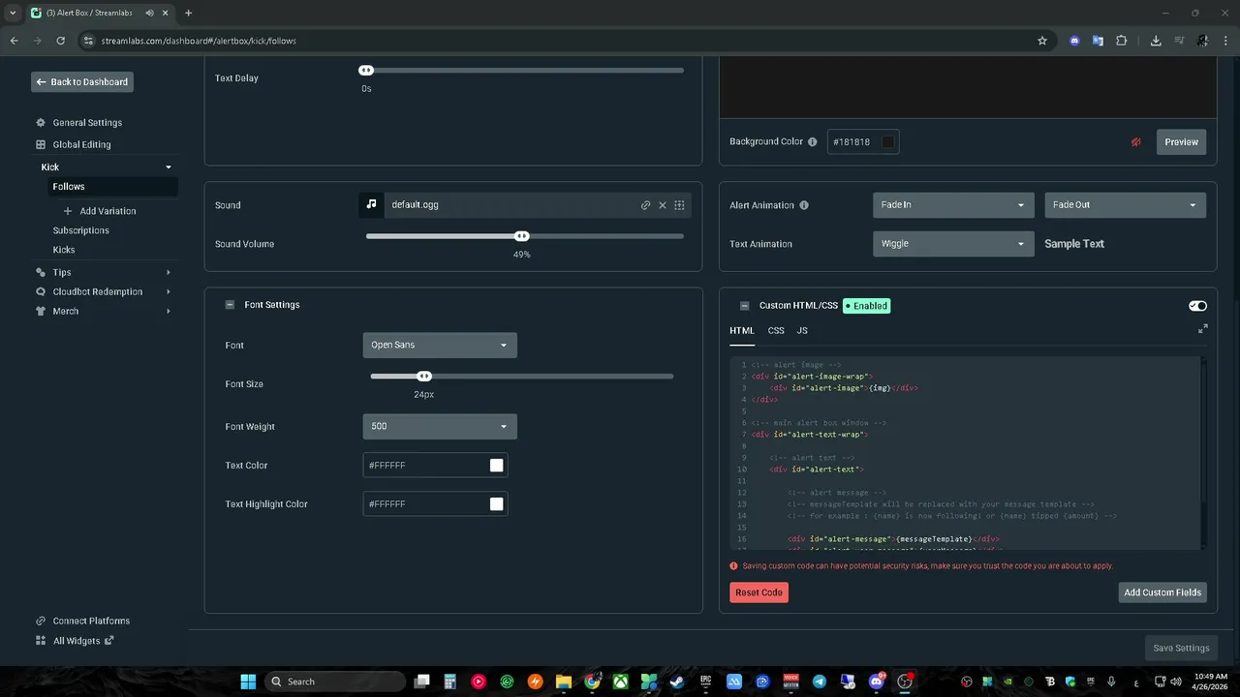Open Telegram from the taskbar

pos(820,682)
